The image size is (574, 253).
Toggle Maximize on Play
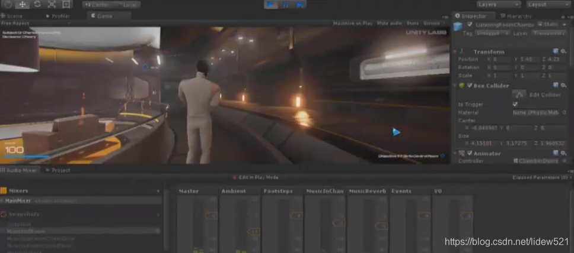pos(353,24)
